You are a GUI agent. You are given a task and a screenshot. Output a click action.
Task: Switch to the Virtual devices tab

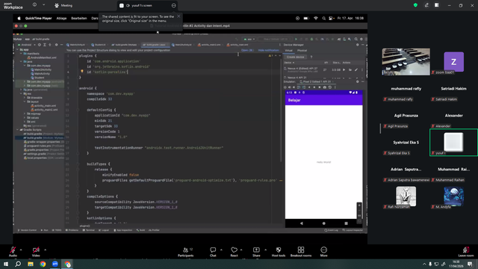click(x=288, y=51)
